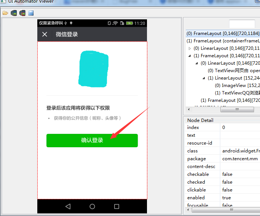Click the USB icon in the phone status bar
The width and height of the screenshot is (260, 216).
click(x=66, y=23)
